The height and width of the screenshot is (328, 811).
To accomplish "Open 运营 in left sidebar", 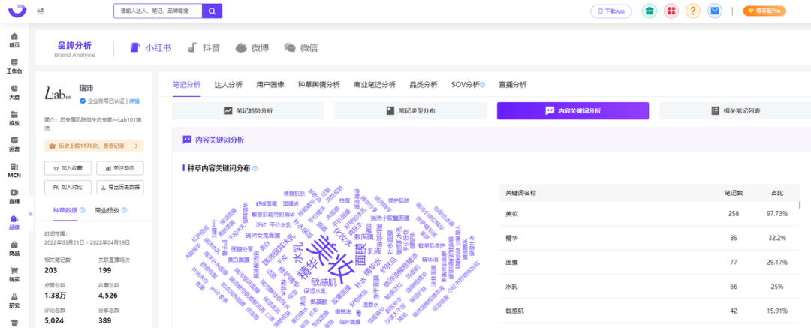I will point(14,144).
